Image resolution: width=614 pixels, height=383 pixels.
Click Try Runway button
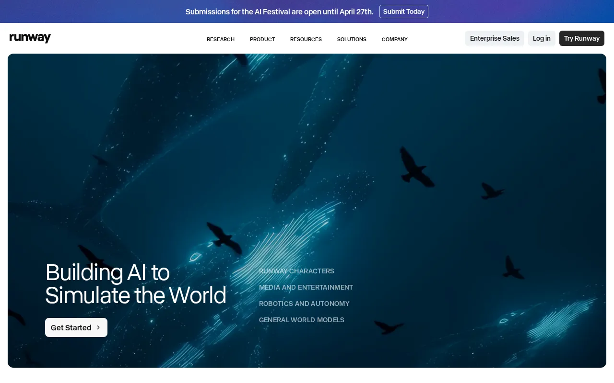click(582, 38)
